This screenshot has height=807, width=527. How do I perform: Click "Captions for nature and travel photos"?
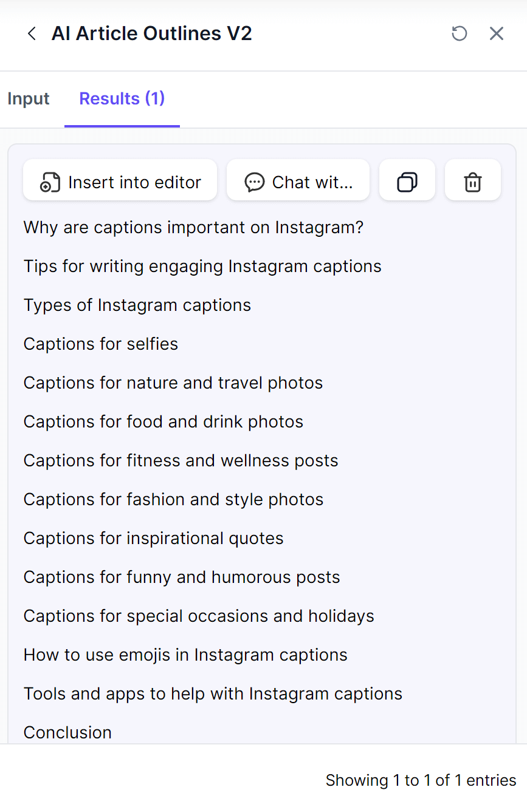(x=173, y=383)
